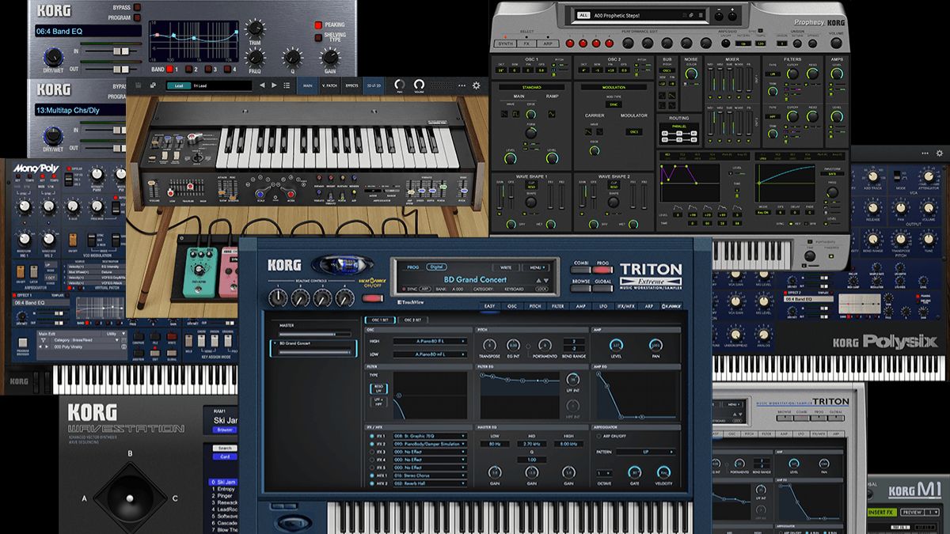Open Polysix three-dots more menu
Image resolution: width=950 pixels, height=534 pixels.
[x=925, y=153]
